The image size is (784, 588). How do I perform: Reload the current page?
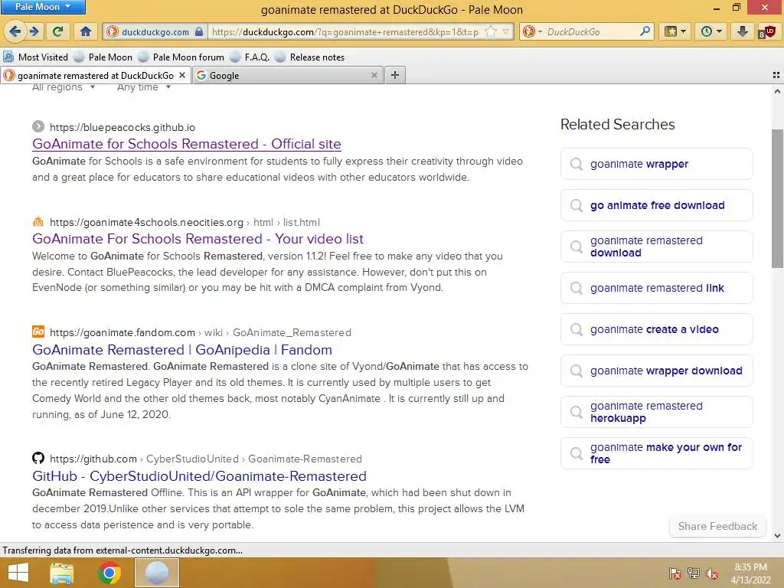(57, 31)
